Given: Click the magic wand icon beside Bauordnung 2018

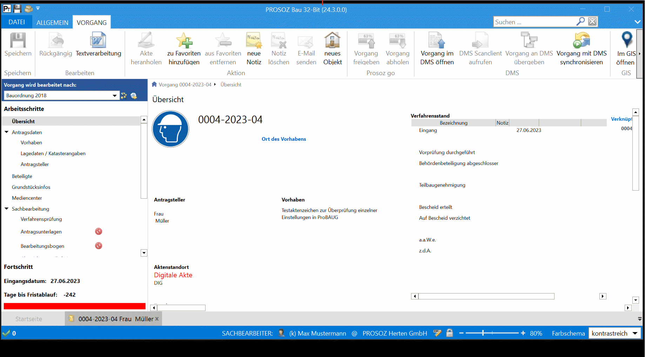Looking at the screenshot, I should (124, 95).
